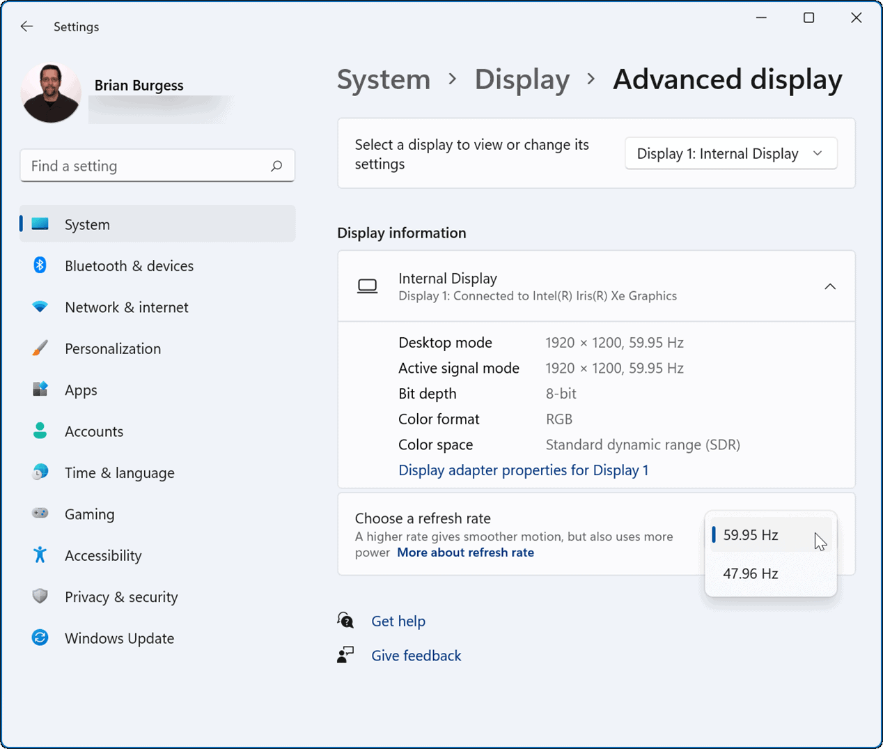883x749 pixels.
Task: Click the Accessibility figure icon
Action: (x=40, y=555)
